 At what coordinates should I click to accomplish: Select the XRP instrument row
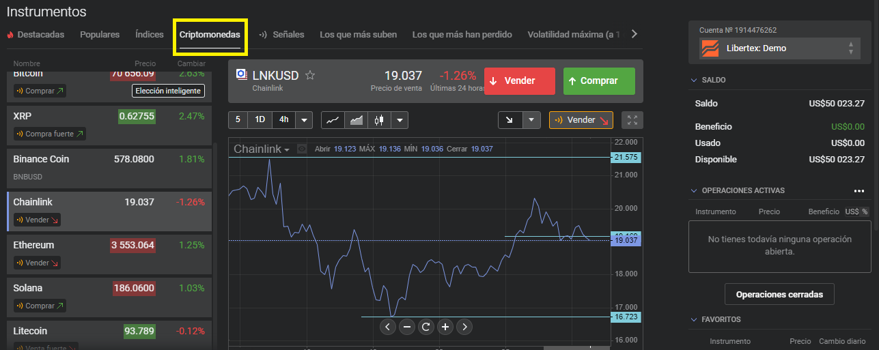point(109,126)
